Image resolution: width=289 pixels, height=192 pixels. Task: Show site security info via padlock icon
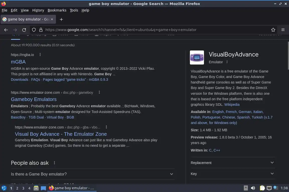tap(41, 30)
